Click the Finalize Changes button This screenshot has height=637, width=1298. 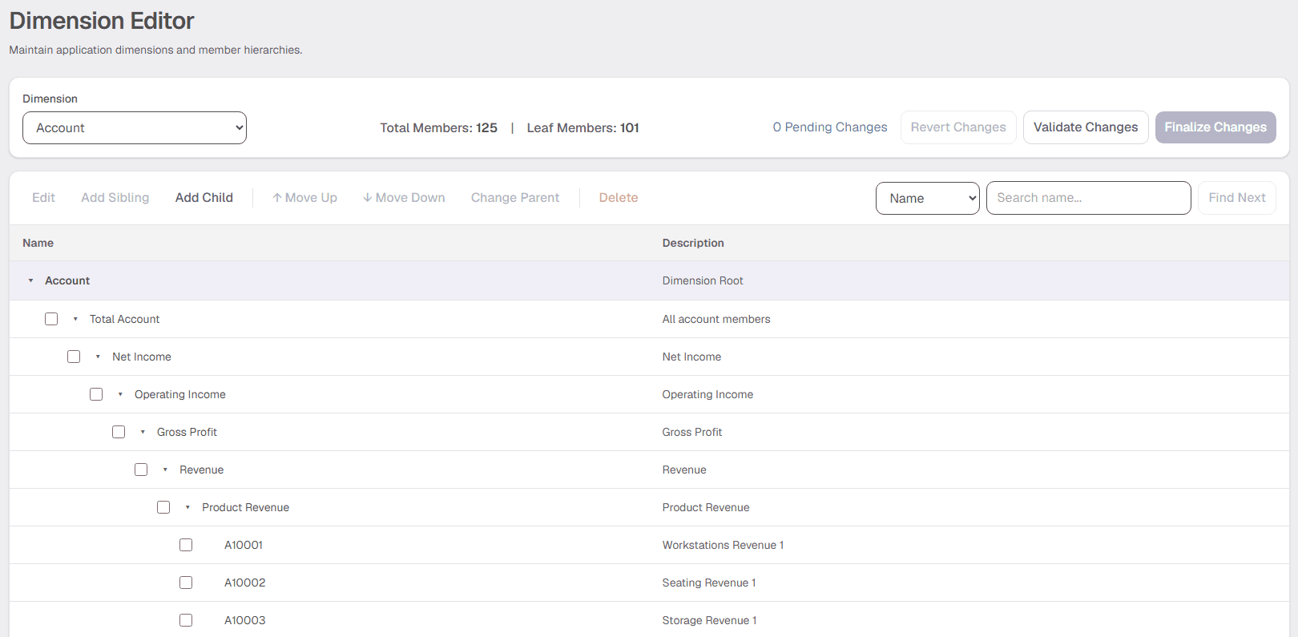[x=1215, y=127]
